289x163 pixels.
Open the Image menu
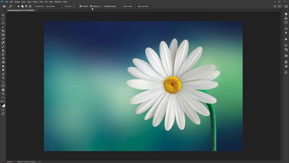click(17, 2)
